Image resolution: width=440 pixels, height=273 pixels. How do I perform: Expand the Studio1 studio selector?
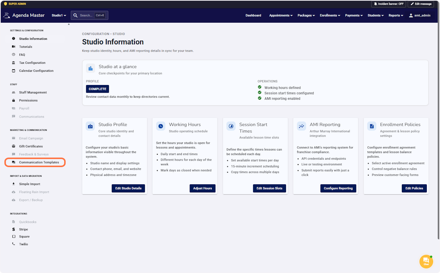pos(59,15)
